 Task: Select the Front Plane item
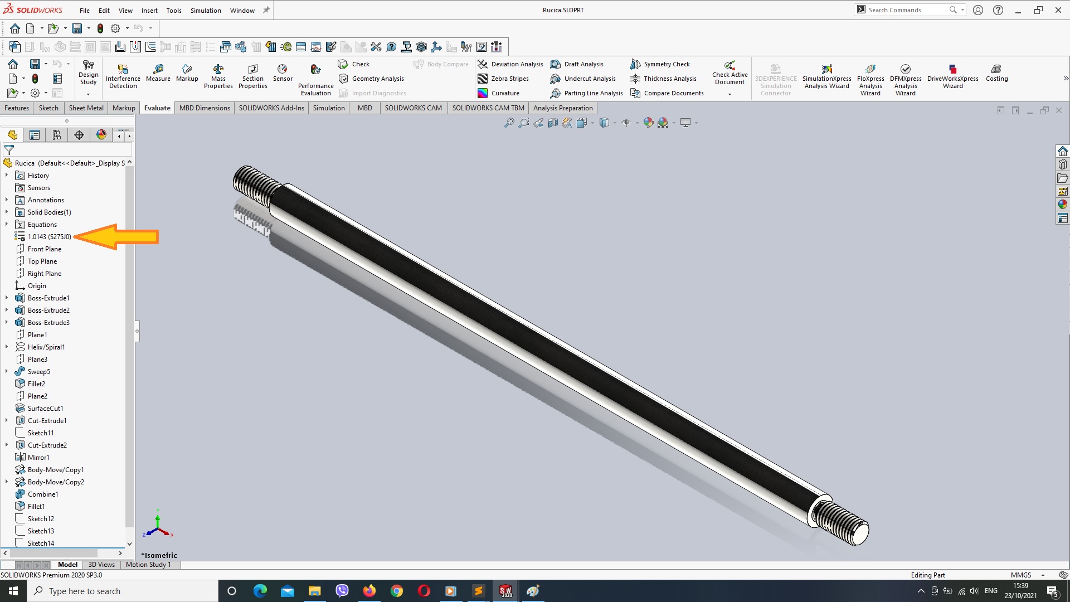pyautogui.click(x=38, y=249)
